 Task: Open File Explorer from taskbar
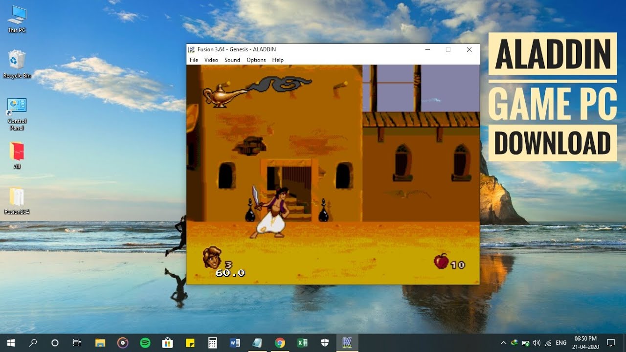pyautogui.click(x=100, y=343)
